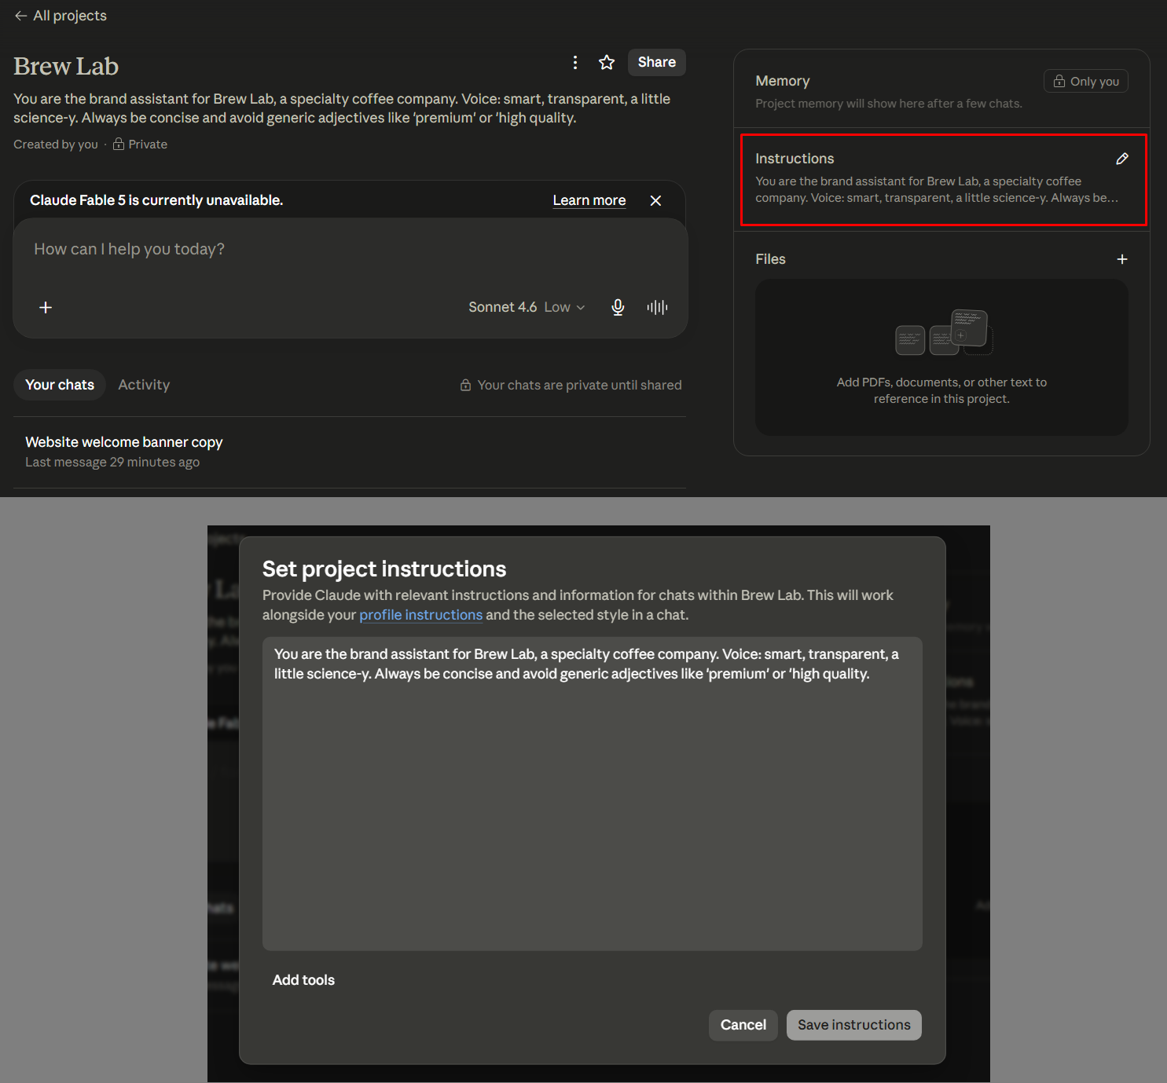The width and height of the screenshot is (1167, 1083).
Task: Open the Learn more link in banner
Action: coord(589,200)
